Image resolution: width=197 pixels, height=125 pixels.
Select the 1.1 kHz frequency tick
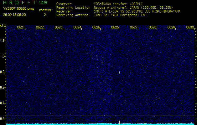click(3, 41)
